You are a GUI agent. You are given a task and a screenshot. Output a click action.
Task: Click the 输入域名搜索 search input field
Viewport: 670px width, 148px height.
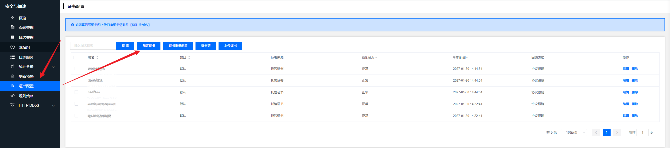(x=93, y=46)
